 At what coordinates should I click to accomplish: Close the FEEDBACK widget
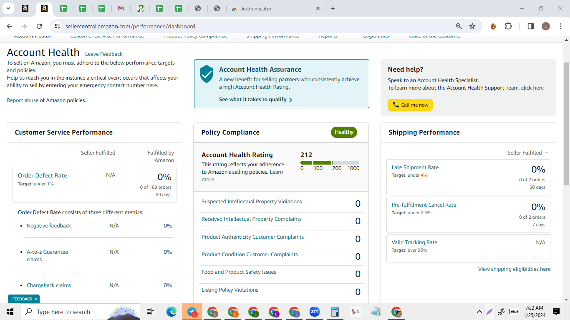tap(36, 299)
